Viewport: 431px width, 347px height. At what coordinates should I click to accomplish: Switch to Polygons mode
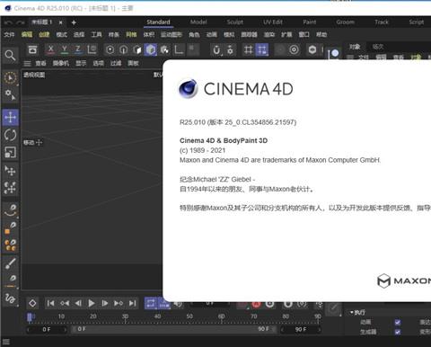point(137,49)
